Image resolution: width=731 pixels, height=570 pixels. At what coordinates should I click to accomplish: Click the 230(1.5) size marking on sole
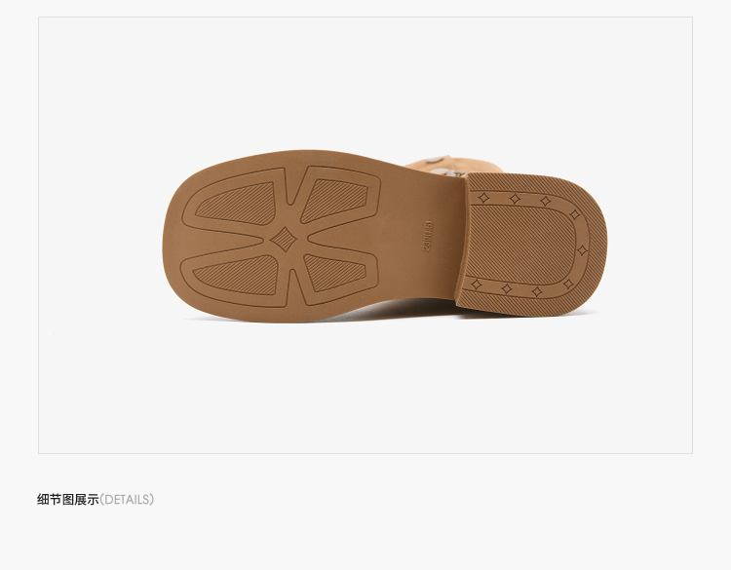[428, 236]
